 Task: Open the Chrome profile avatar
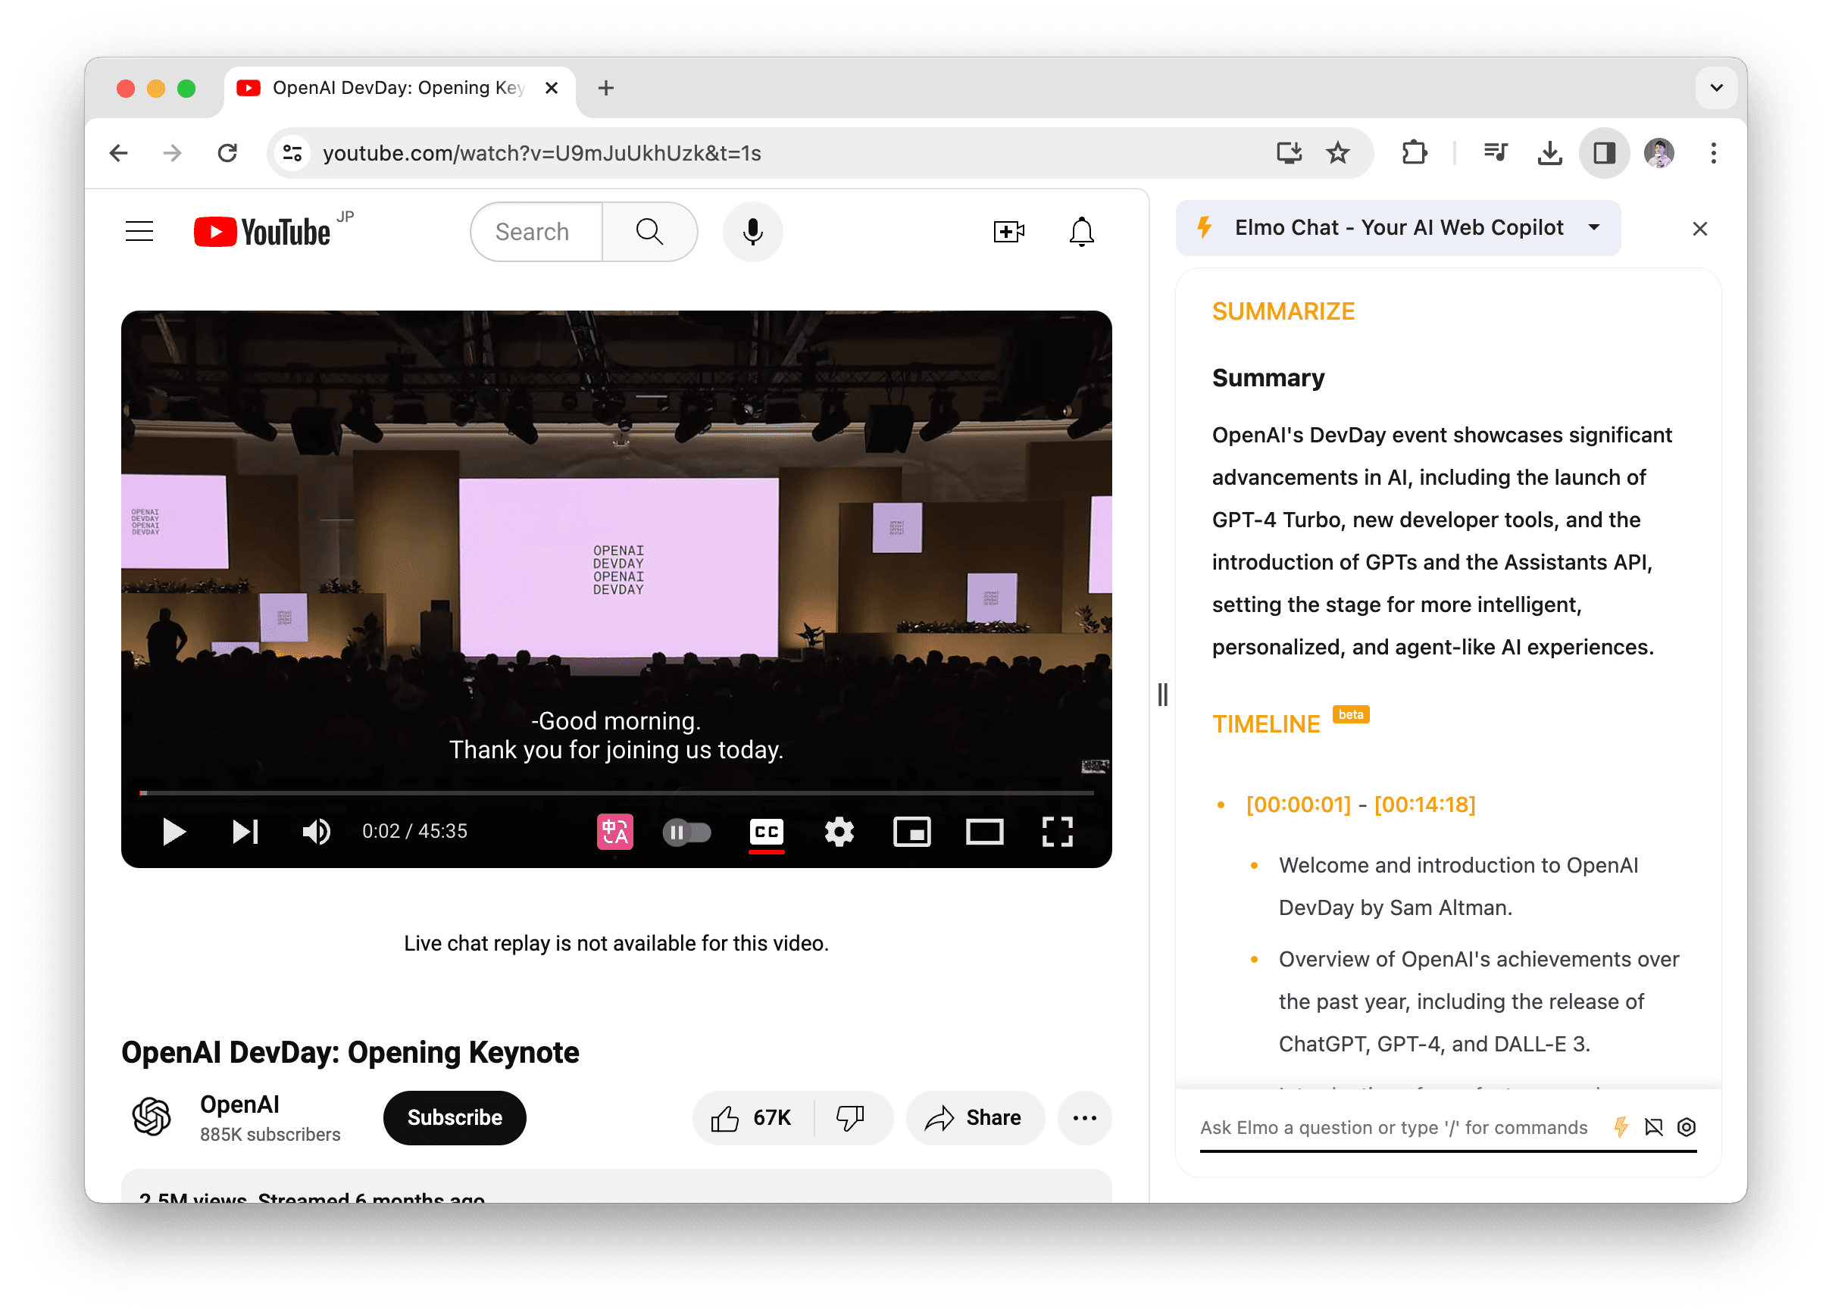point(1658,153)
